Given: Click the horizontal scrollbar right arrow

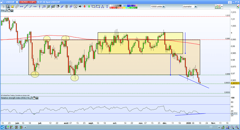Looking at the screenshot, I should point(219,128).
